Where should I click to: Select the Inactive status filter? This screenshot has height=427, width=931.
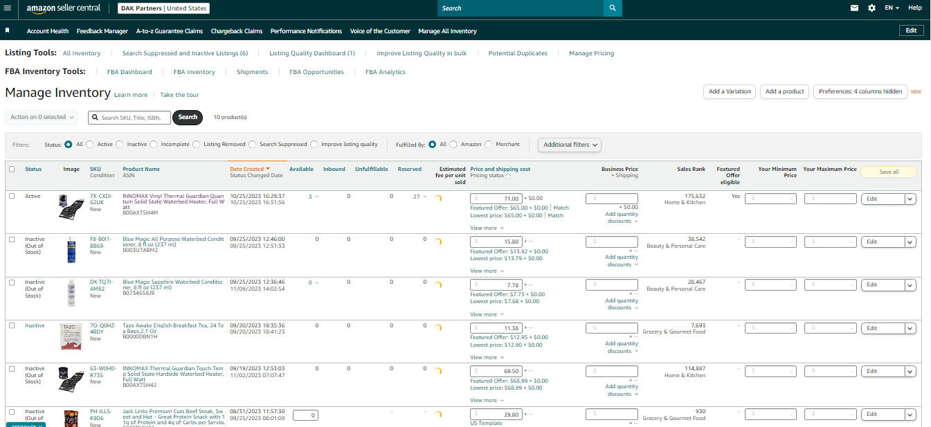119,145
